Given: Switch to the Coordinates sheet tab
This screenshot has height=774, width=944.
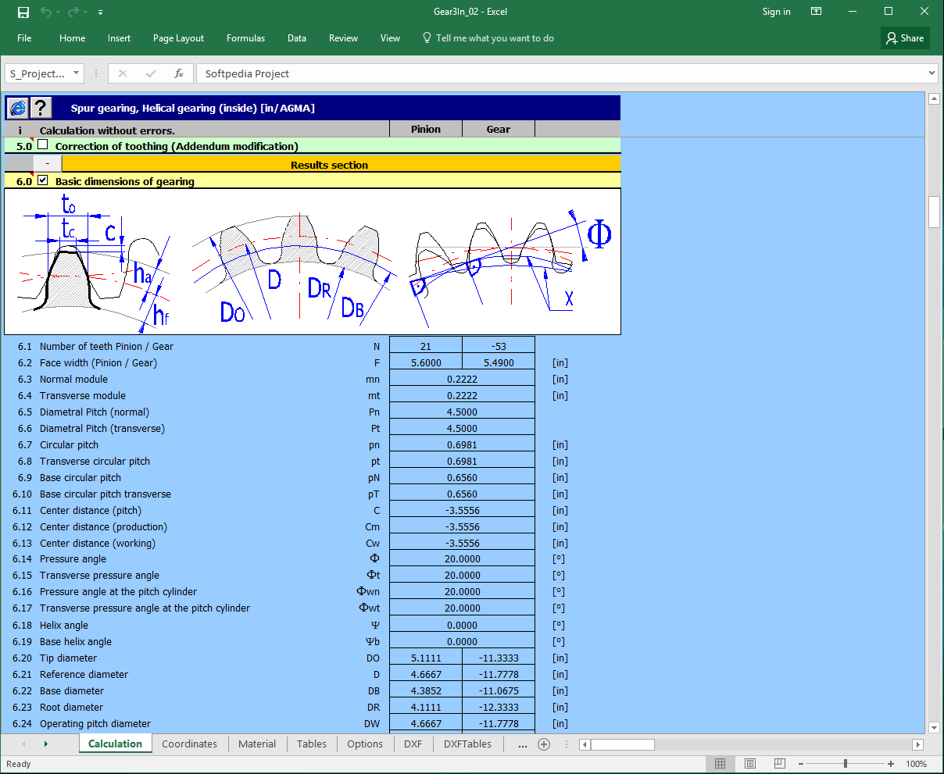Looking at the screenshot, I should [x=189, y=744].
